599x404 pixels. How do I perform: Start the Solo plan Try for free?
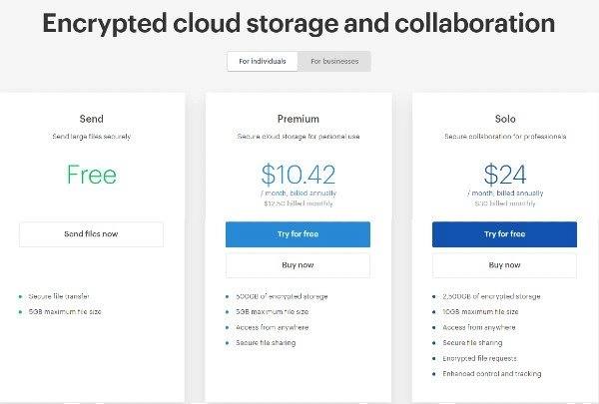click(x=504, y=234)
